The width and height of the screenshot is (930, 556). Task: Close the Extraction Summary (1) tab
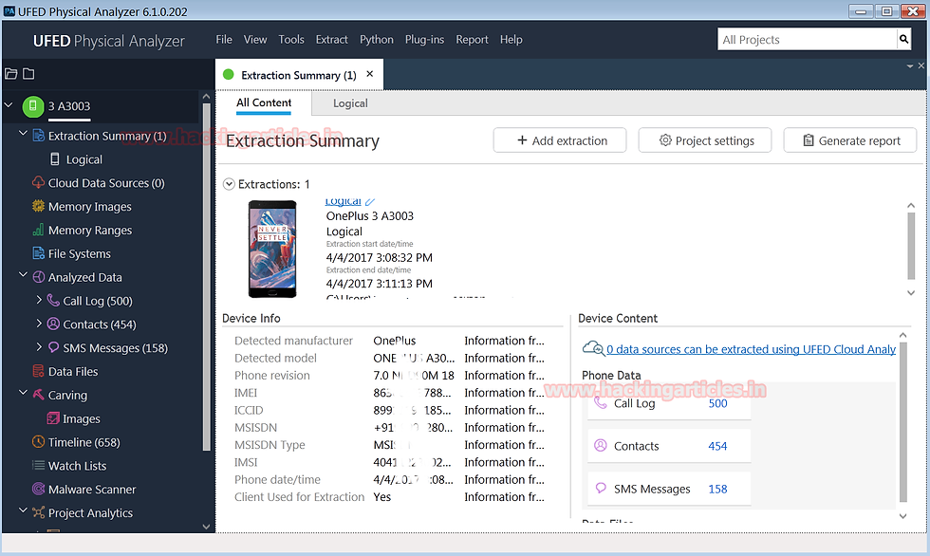click(x=370, y=74)
